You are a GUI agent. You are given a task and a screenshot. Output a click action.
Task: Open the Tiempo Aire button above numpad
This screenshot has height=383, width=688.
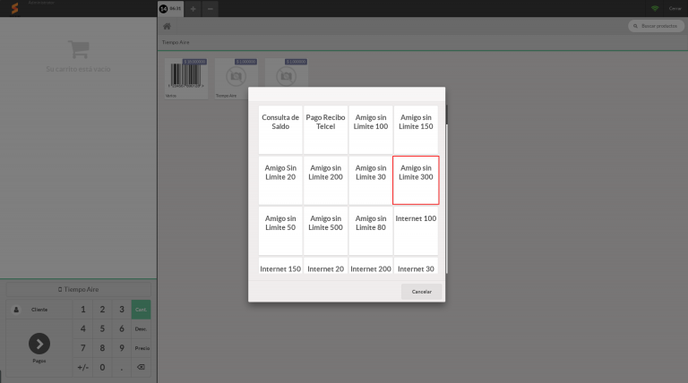pyautogui.click(x=77, y=290)
